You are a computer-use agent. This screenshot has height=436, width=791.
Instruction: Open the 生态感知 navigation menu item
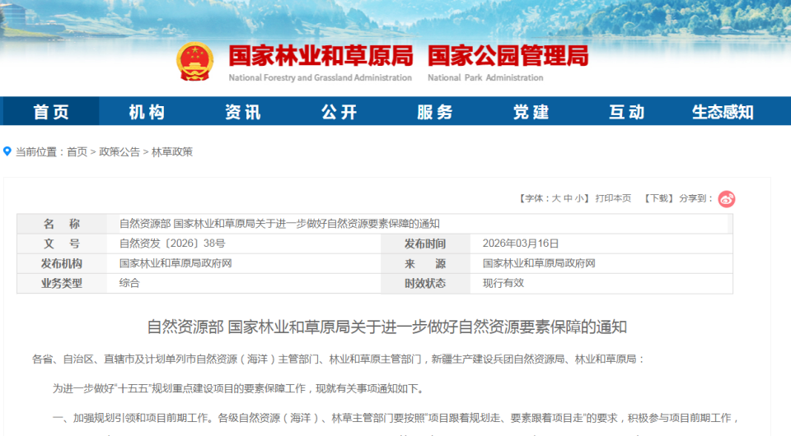coord(723,111)
